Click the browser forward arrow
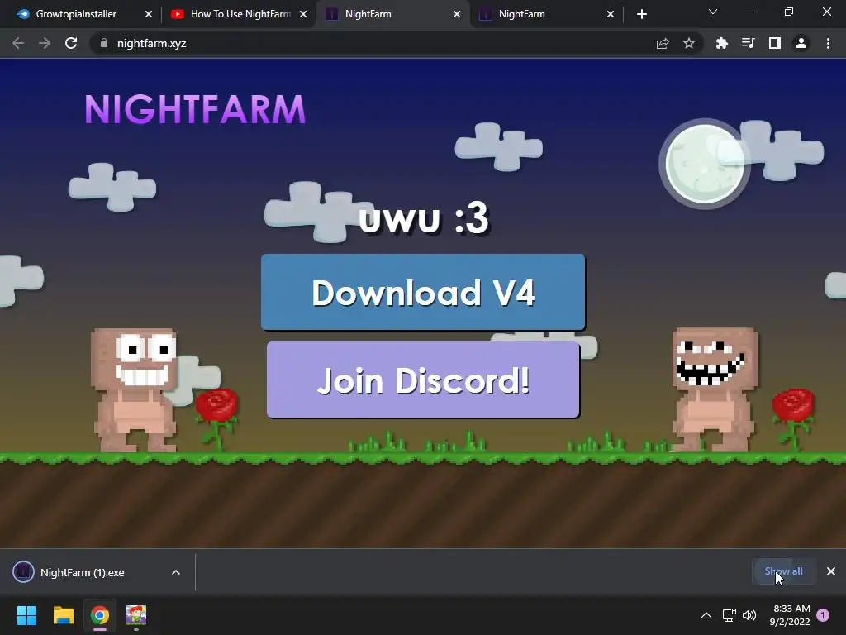This screenshot has width=846, height=635. pyautogui.click(x=45, y=43)
